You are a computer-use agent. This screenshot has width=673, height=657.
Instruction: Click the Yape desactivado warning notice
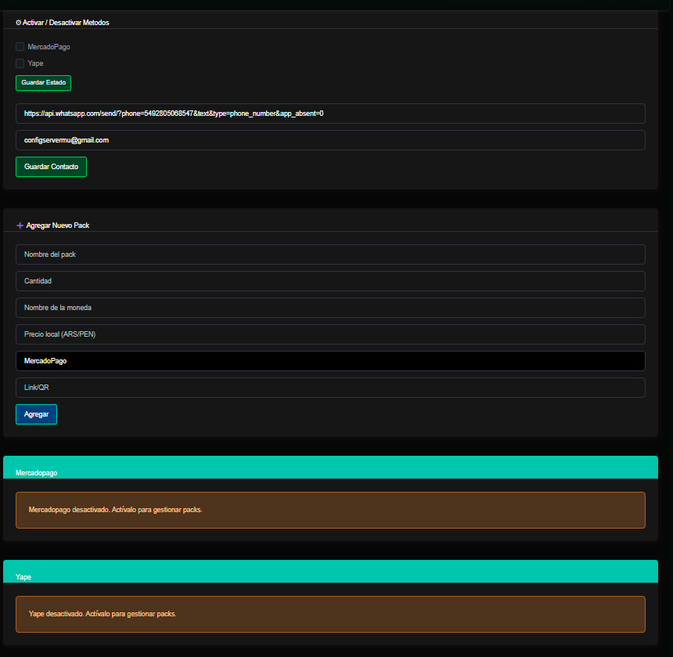coord(330,614)
